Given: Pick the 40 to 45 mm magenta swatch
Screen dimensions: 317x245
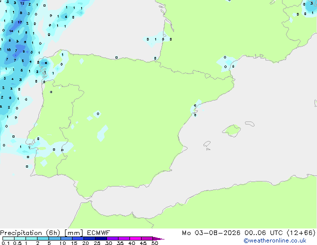Looking at the screenshot, I should pyautogui.click(x=135, y=238).
